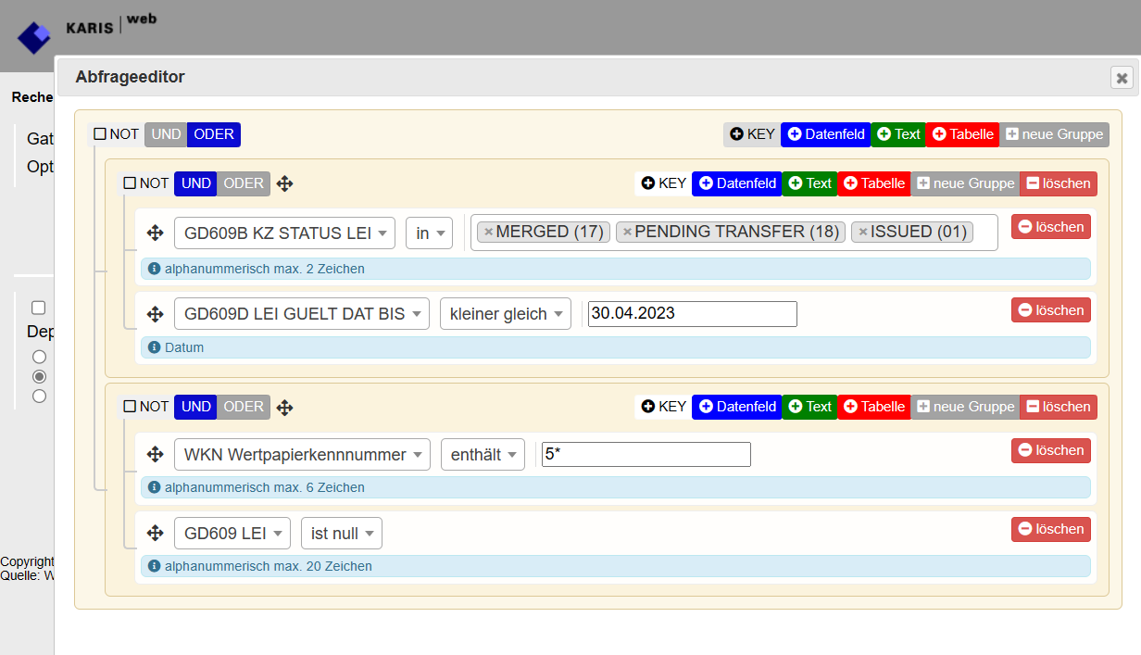Remove the PENDING TRANSFER (18) tag
The image size is (1141, 655).
tap(627, 233)
